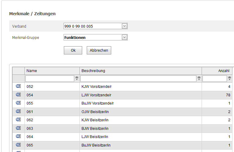234x152 pixels.
Task: Click the member icon beside 055
Action: point(18,103)
